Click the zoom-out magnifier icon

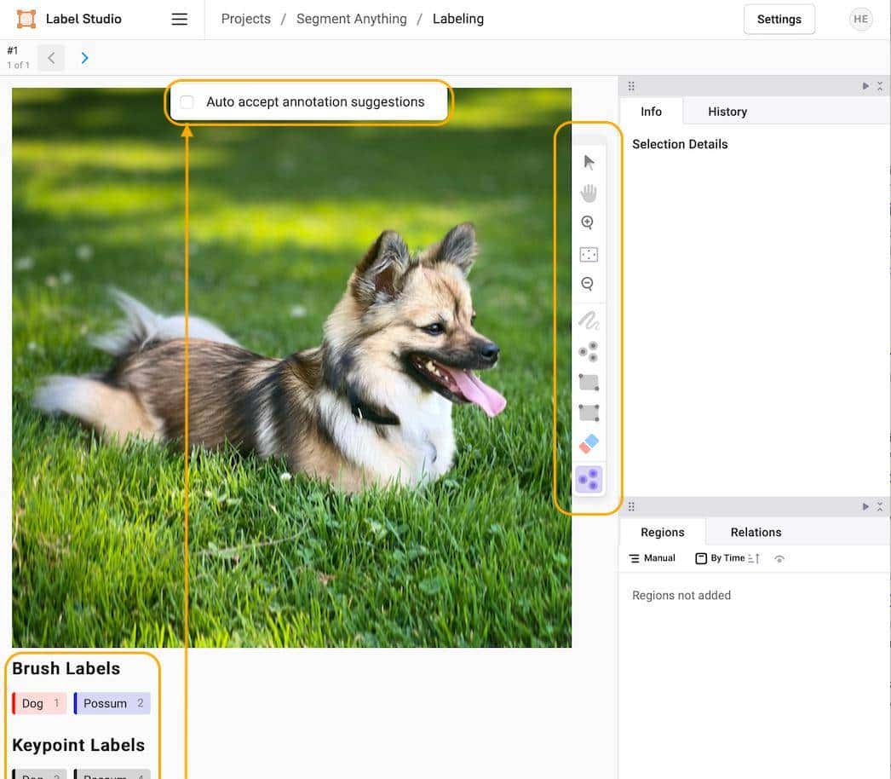[588, 285]
